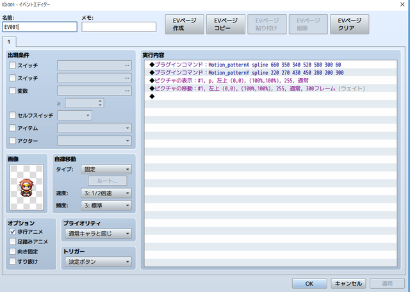Increase the 変数 value with up stepper
410x292 pixels.
click(x=100, y=101)
